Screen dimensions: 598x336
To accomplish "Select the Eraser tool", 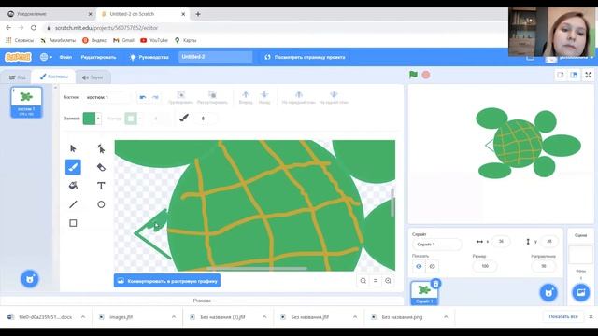I will (101, 167).
